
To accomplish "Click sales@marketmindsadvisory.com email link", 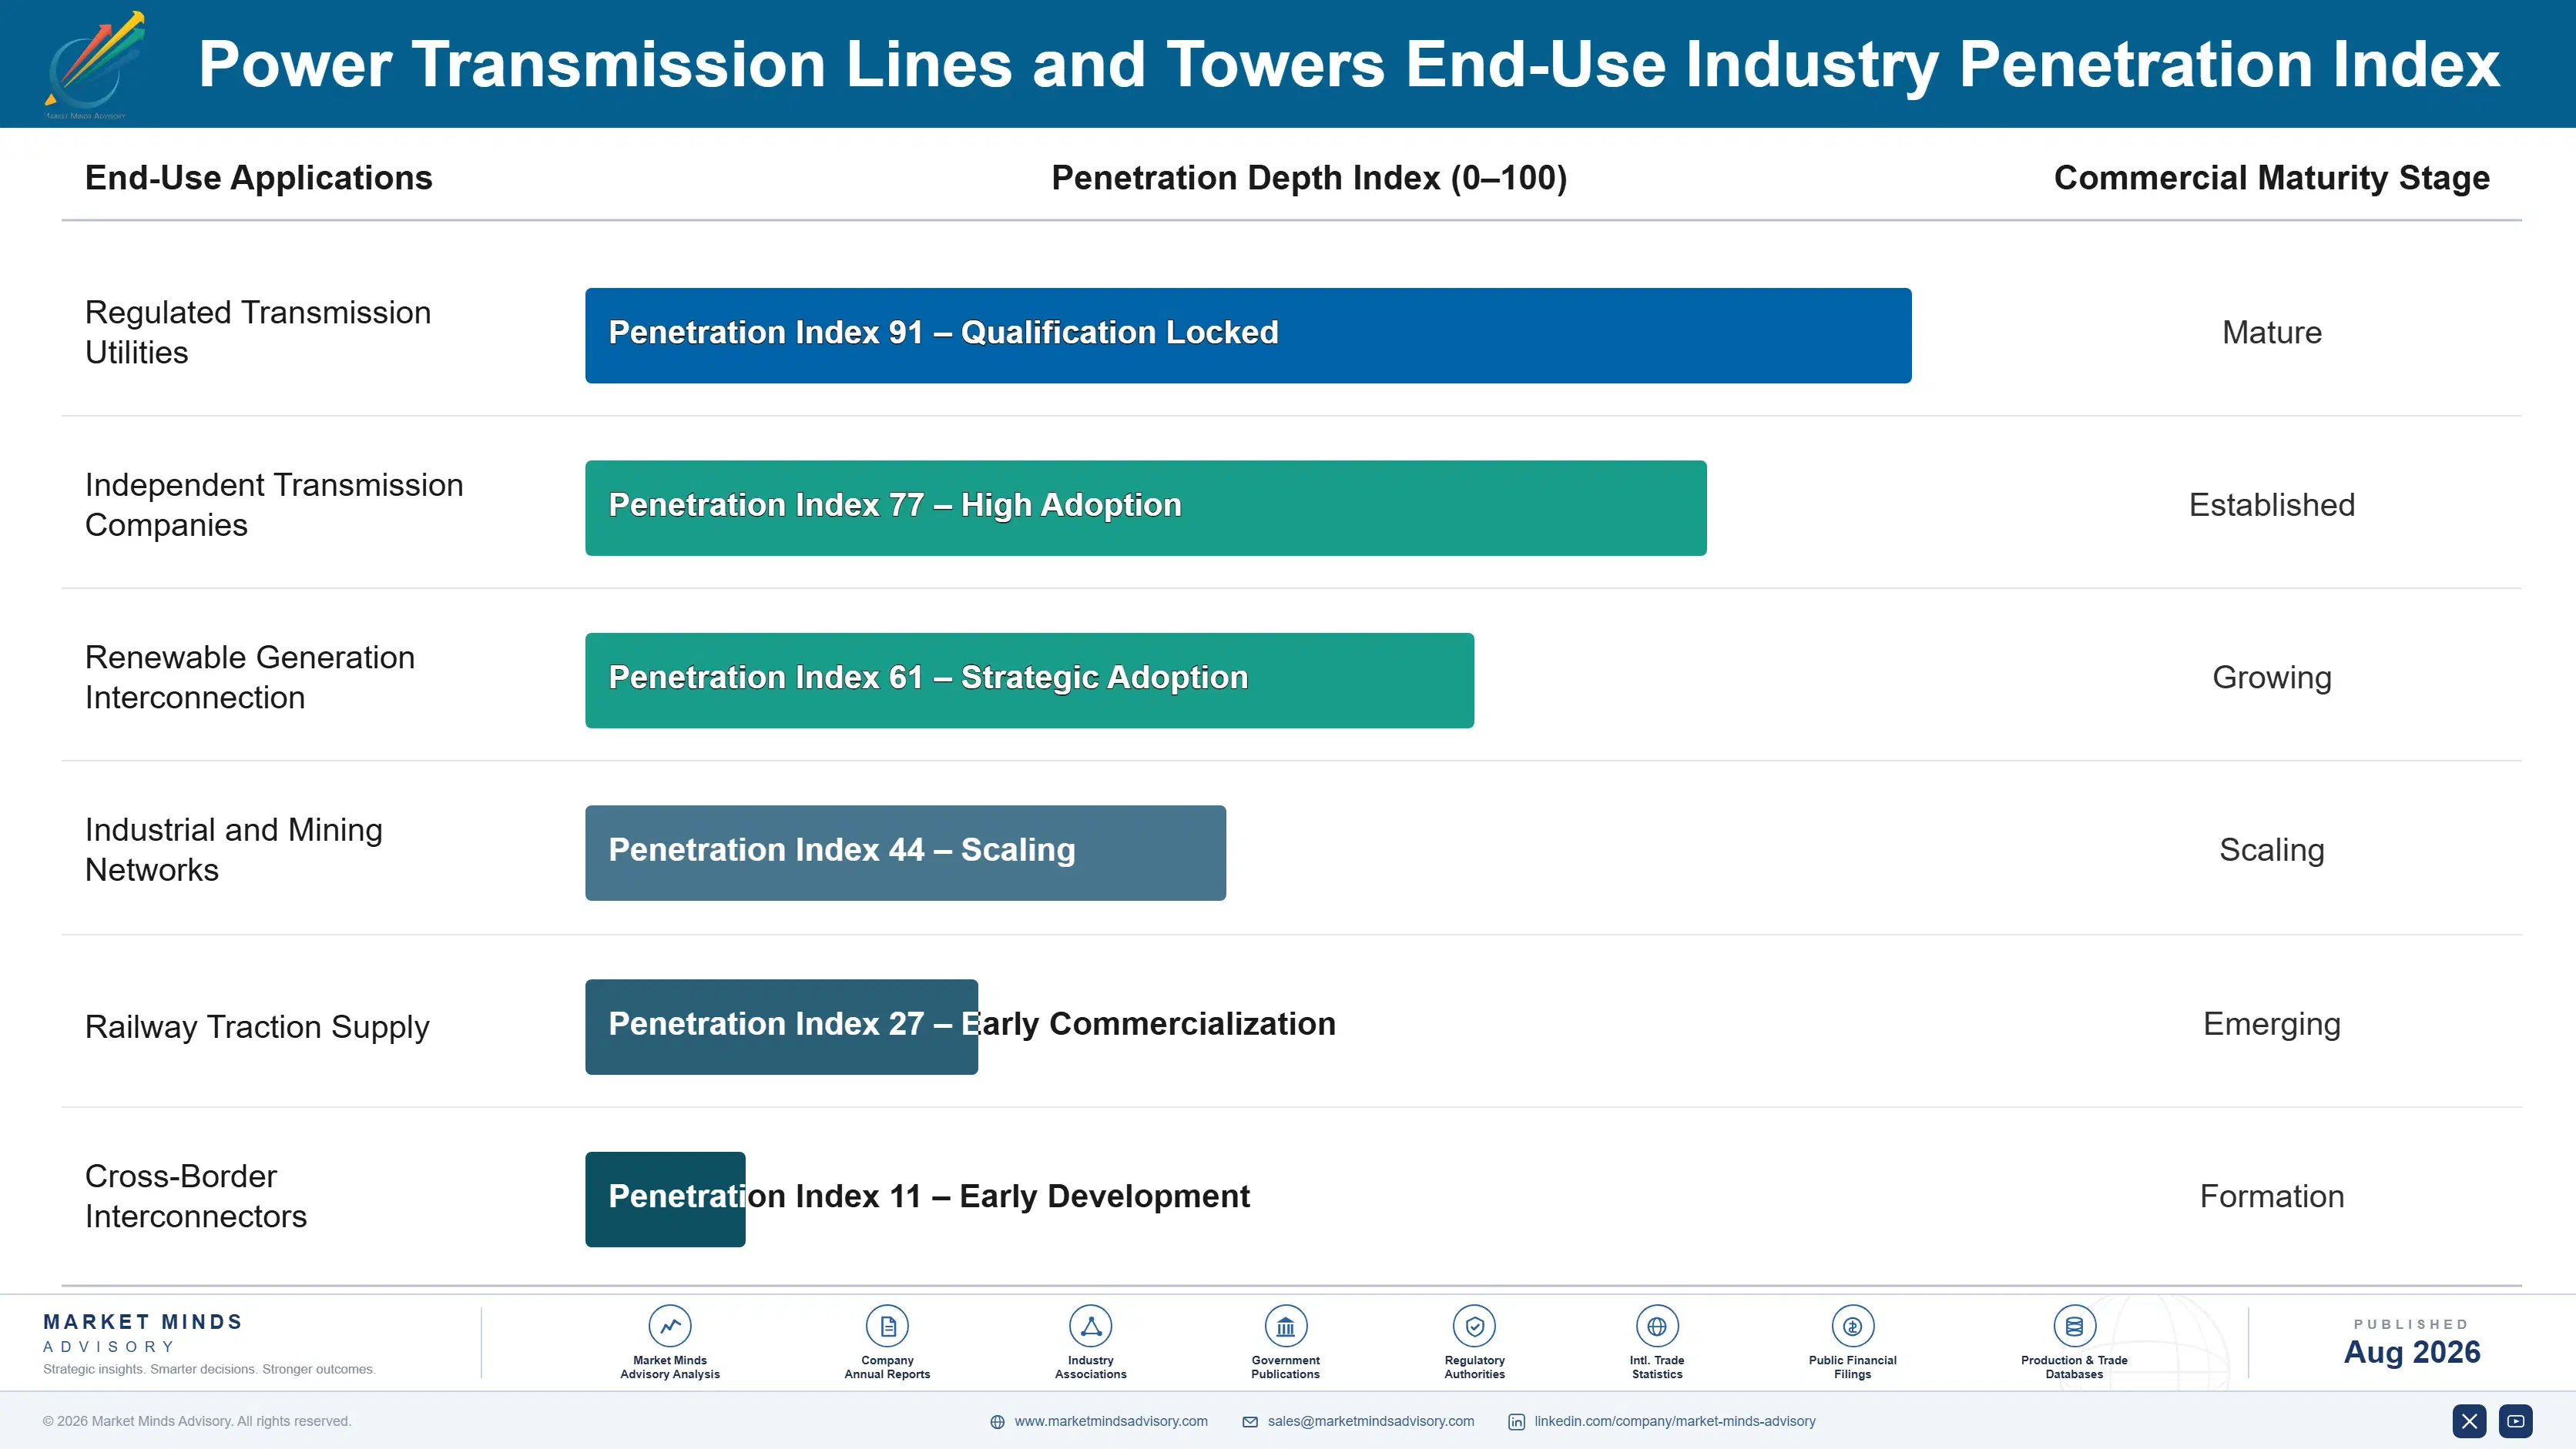I will 1371,1421.
